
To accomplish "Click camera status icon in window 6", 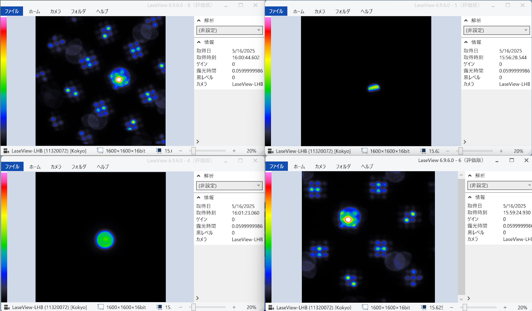I will 271,307.
